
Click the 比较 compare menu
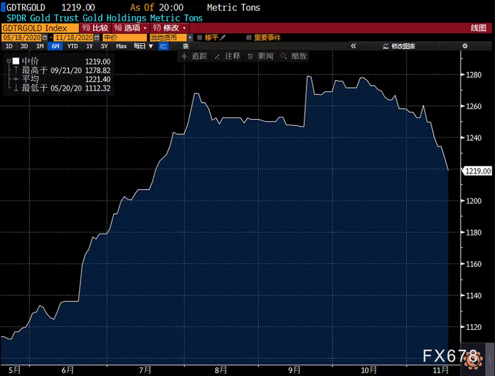pyautogui.click(x=95, y=28)
